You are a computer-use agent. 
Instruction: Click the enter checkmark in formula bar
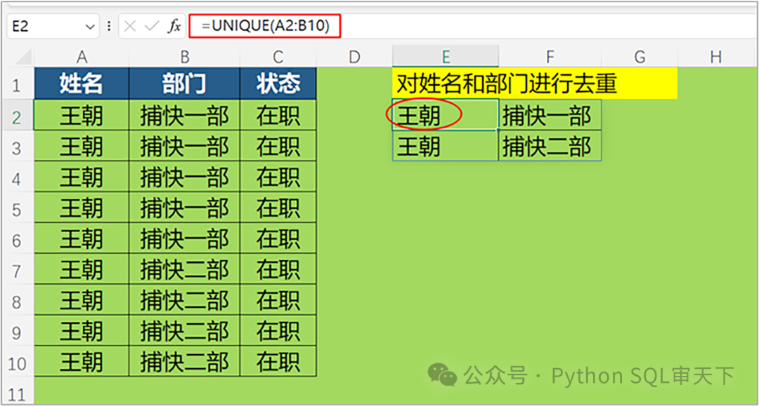click(x=151, y=27)
